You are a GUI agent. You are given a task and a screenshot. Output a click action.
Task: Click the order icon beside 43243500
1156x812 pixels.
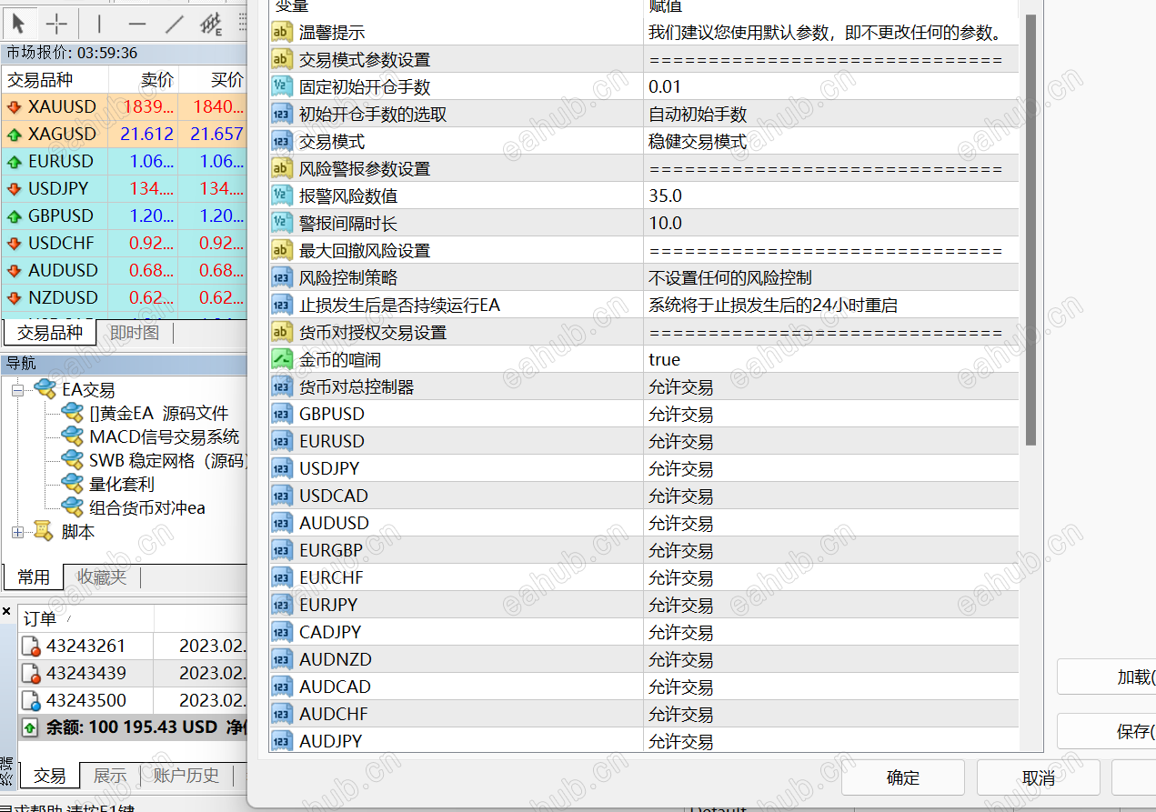32,701
